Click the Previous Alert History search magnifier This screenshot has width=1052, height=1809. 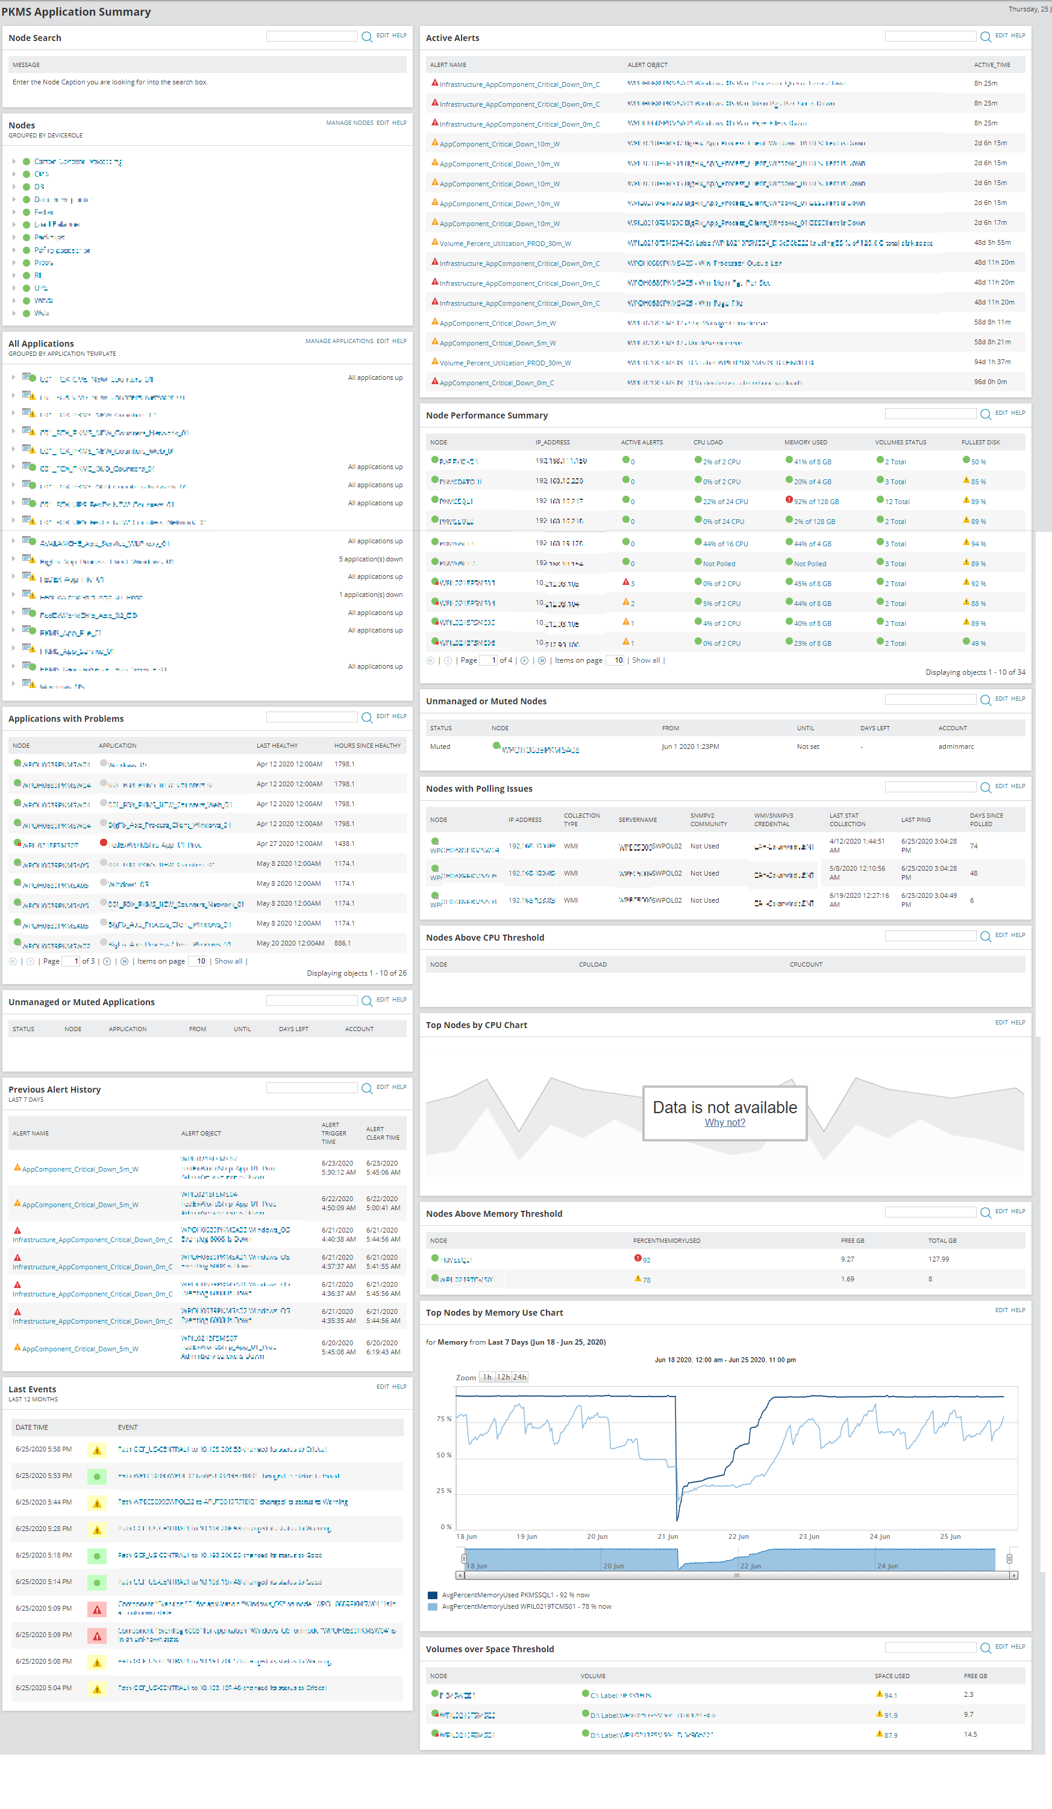366,1088
